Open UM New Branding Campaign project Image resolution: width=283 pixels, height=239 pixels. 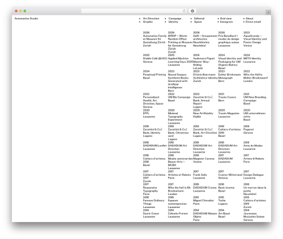tap(255, 99)
